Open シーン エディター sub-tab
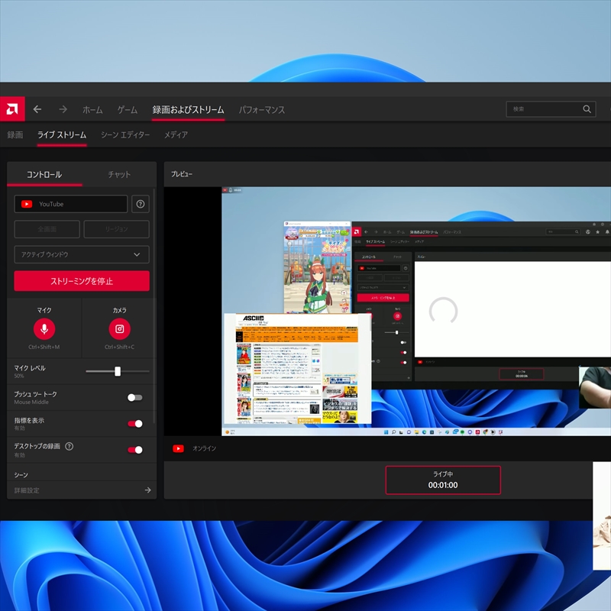This screenshot has height=611, width=611. [125, 135]
